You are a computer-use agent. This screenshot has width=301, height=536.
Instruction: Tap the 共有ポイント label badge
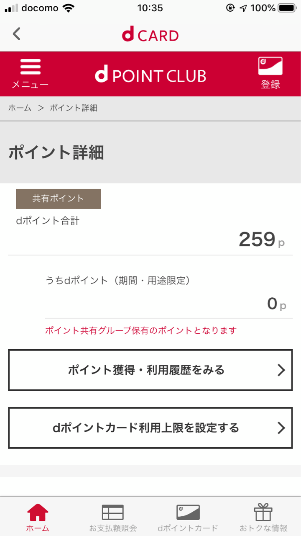click(x=59, y=199)
